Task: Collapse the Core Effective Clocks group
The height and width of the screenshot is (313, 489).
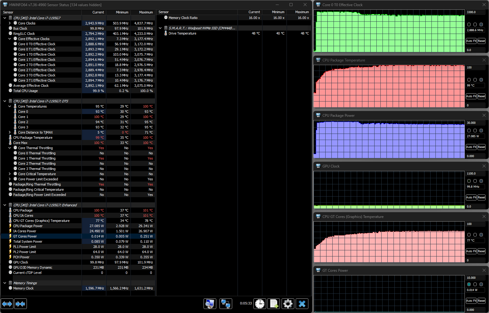Action: tap(10, 39)
